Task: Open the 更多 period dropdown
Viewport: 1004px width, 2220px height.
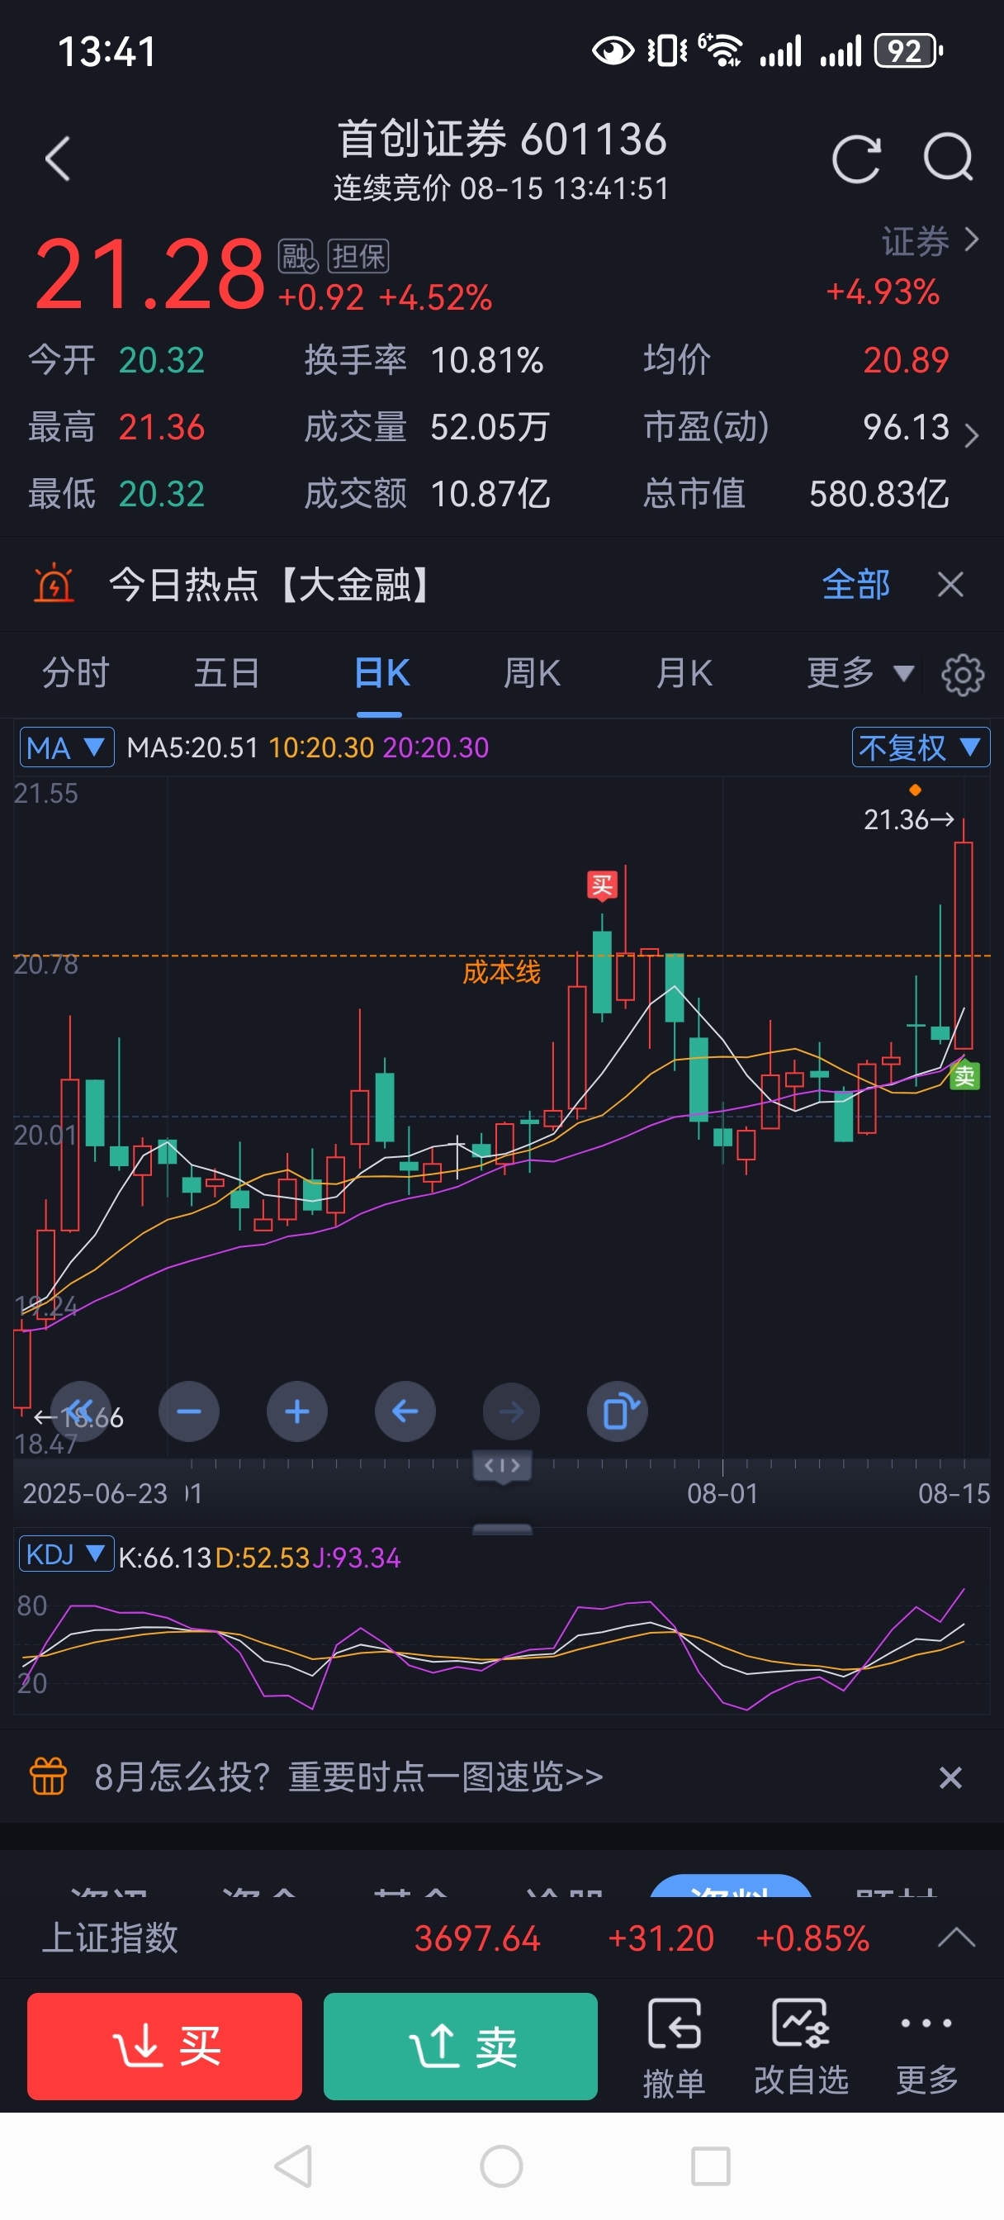Action: tap(860, 673)
